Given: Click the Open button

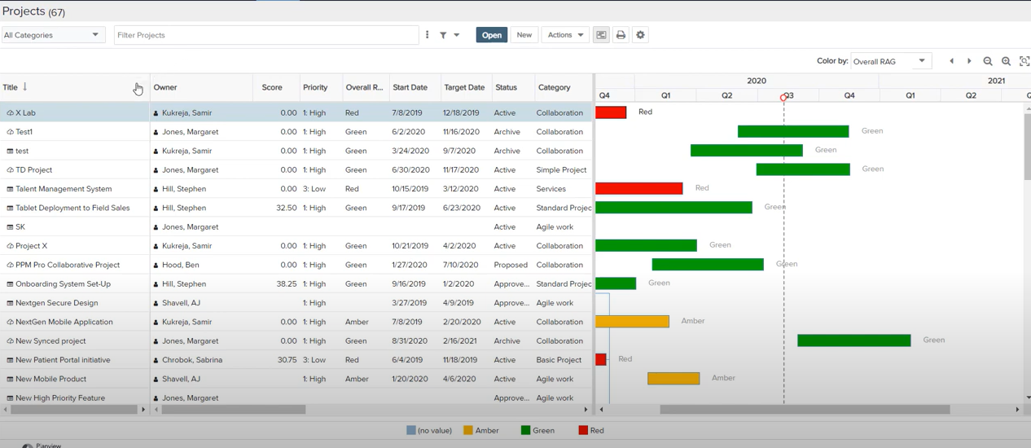Looking at the screenshot, I should [x=492, y=35].
